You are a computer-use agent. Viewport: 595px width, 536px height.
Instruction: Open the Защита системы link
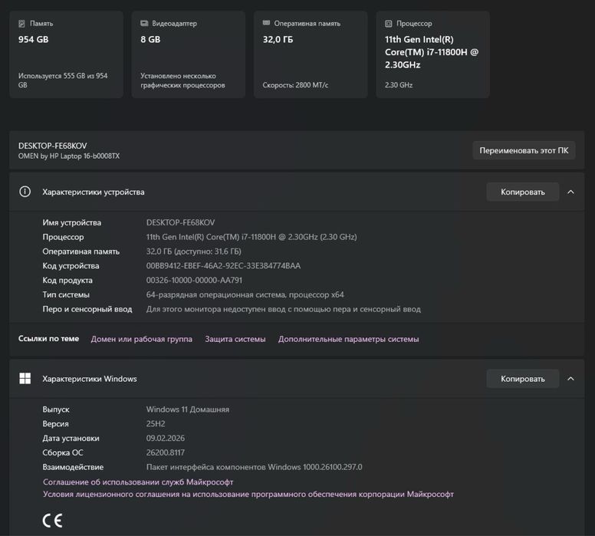pyautogui.click(x=235, y=339)
